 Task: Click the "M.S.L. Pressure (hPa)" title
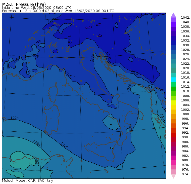click(24, 4)
